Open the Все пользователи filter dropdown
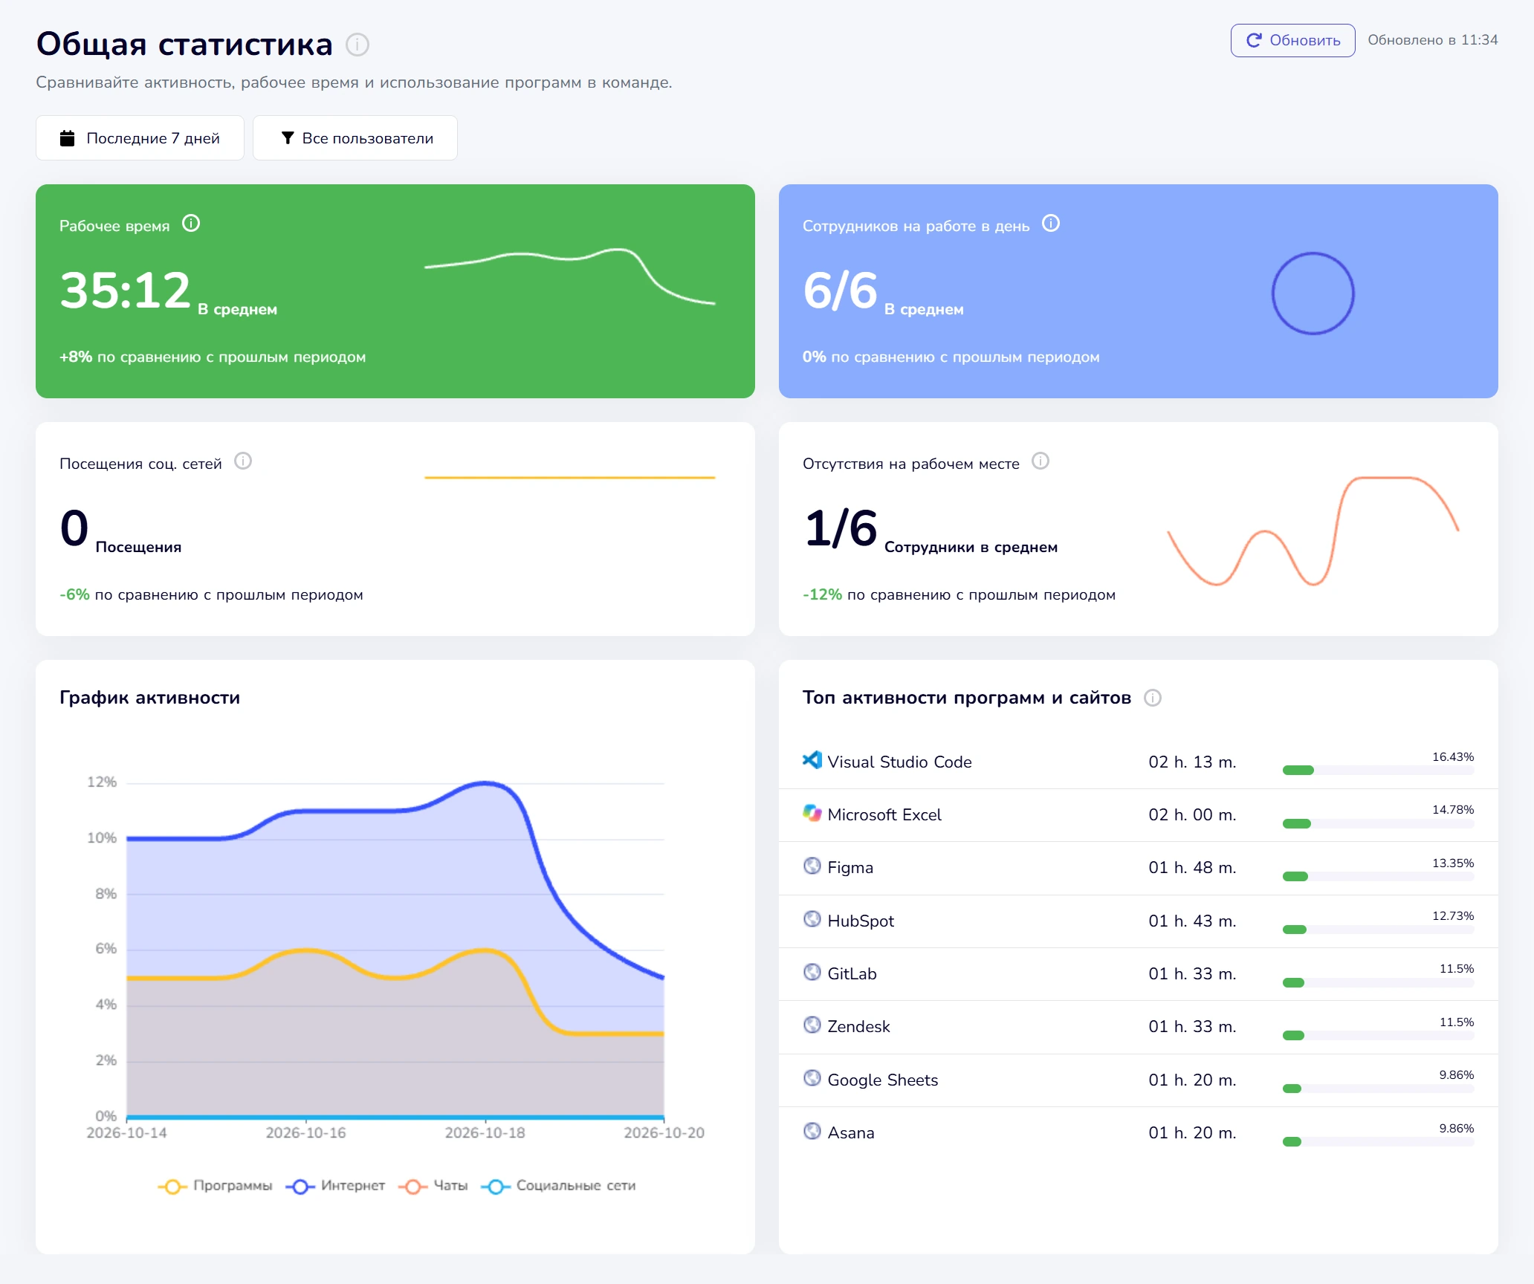 click(355, 138)
